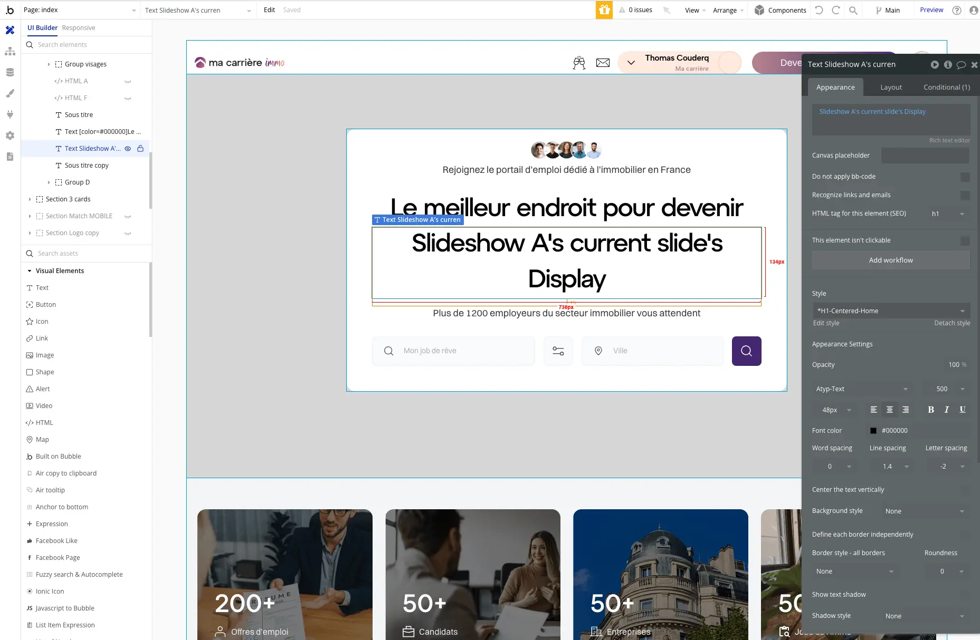
Task: Toggle Center the text vertically checkbox
Action: click(x=965, y=490)
